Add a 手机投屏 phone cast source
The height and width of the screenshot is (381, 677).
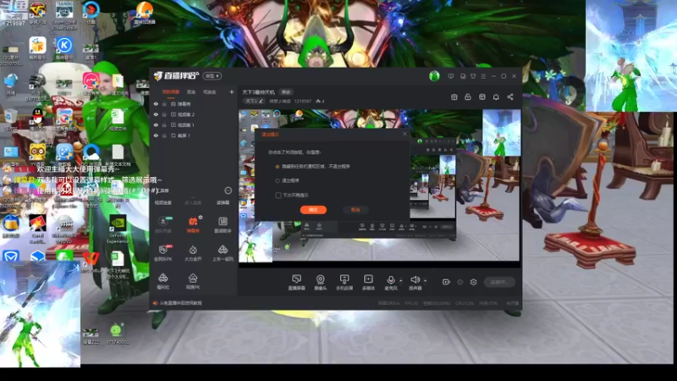344,282
